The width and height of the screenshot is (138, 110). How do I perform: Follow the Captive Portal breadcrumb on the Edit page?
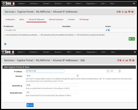tap(25, 60)
